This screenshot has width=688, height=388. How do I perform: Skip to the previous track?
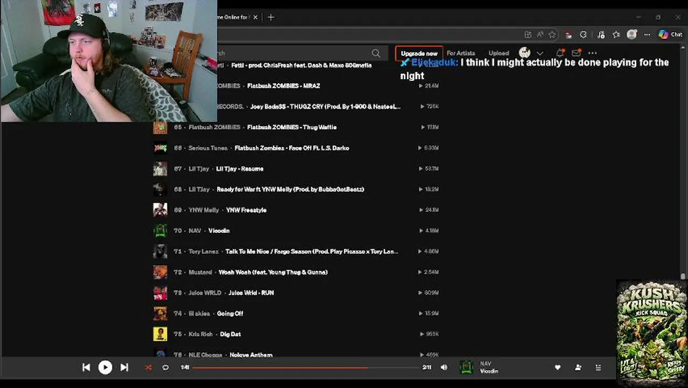pyautogui.click(x=86, y=368)
